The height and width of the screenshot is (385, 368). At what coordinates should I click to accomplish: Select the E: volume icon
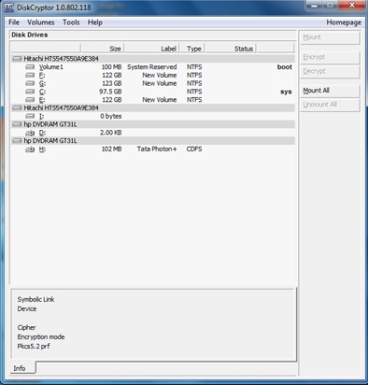point(30,100)
